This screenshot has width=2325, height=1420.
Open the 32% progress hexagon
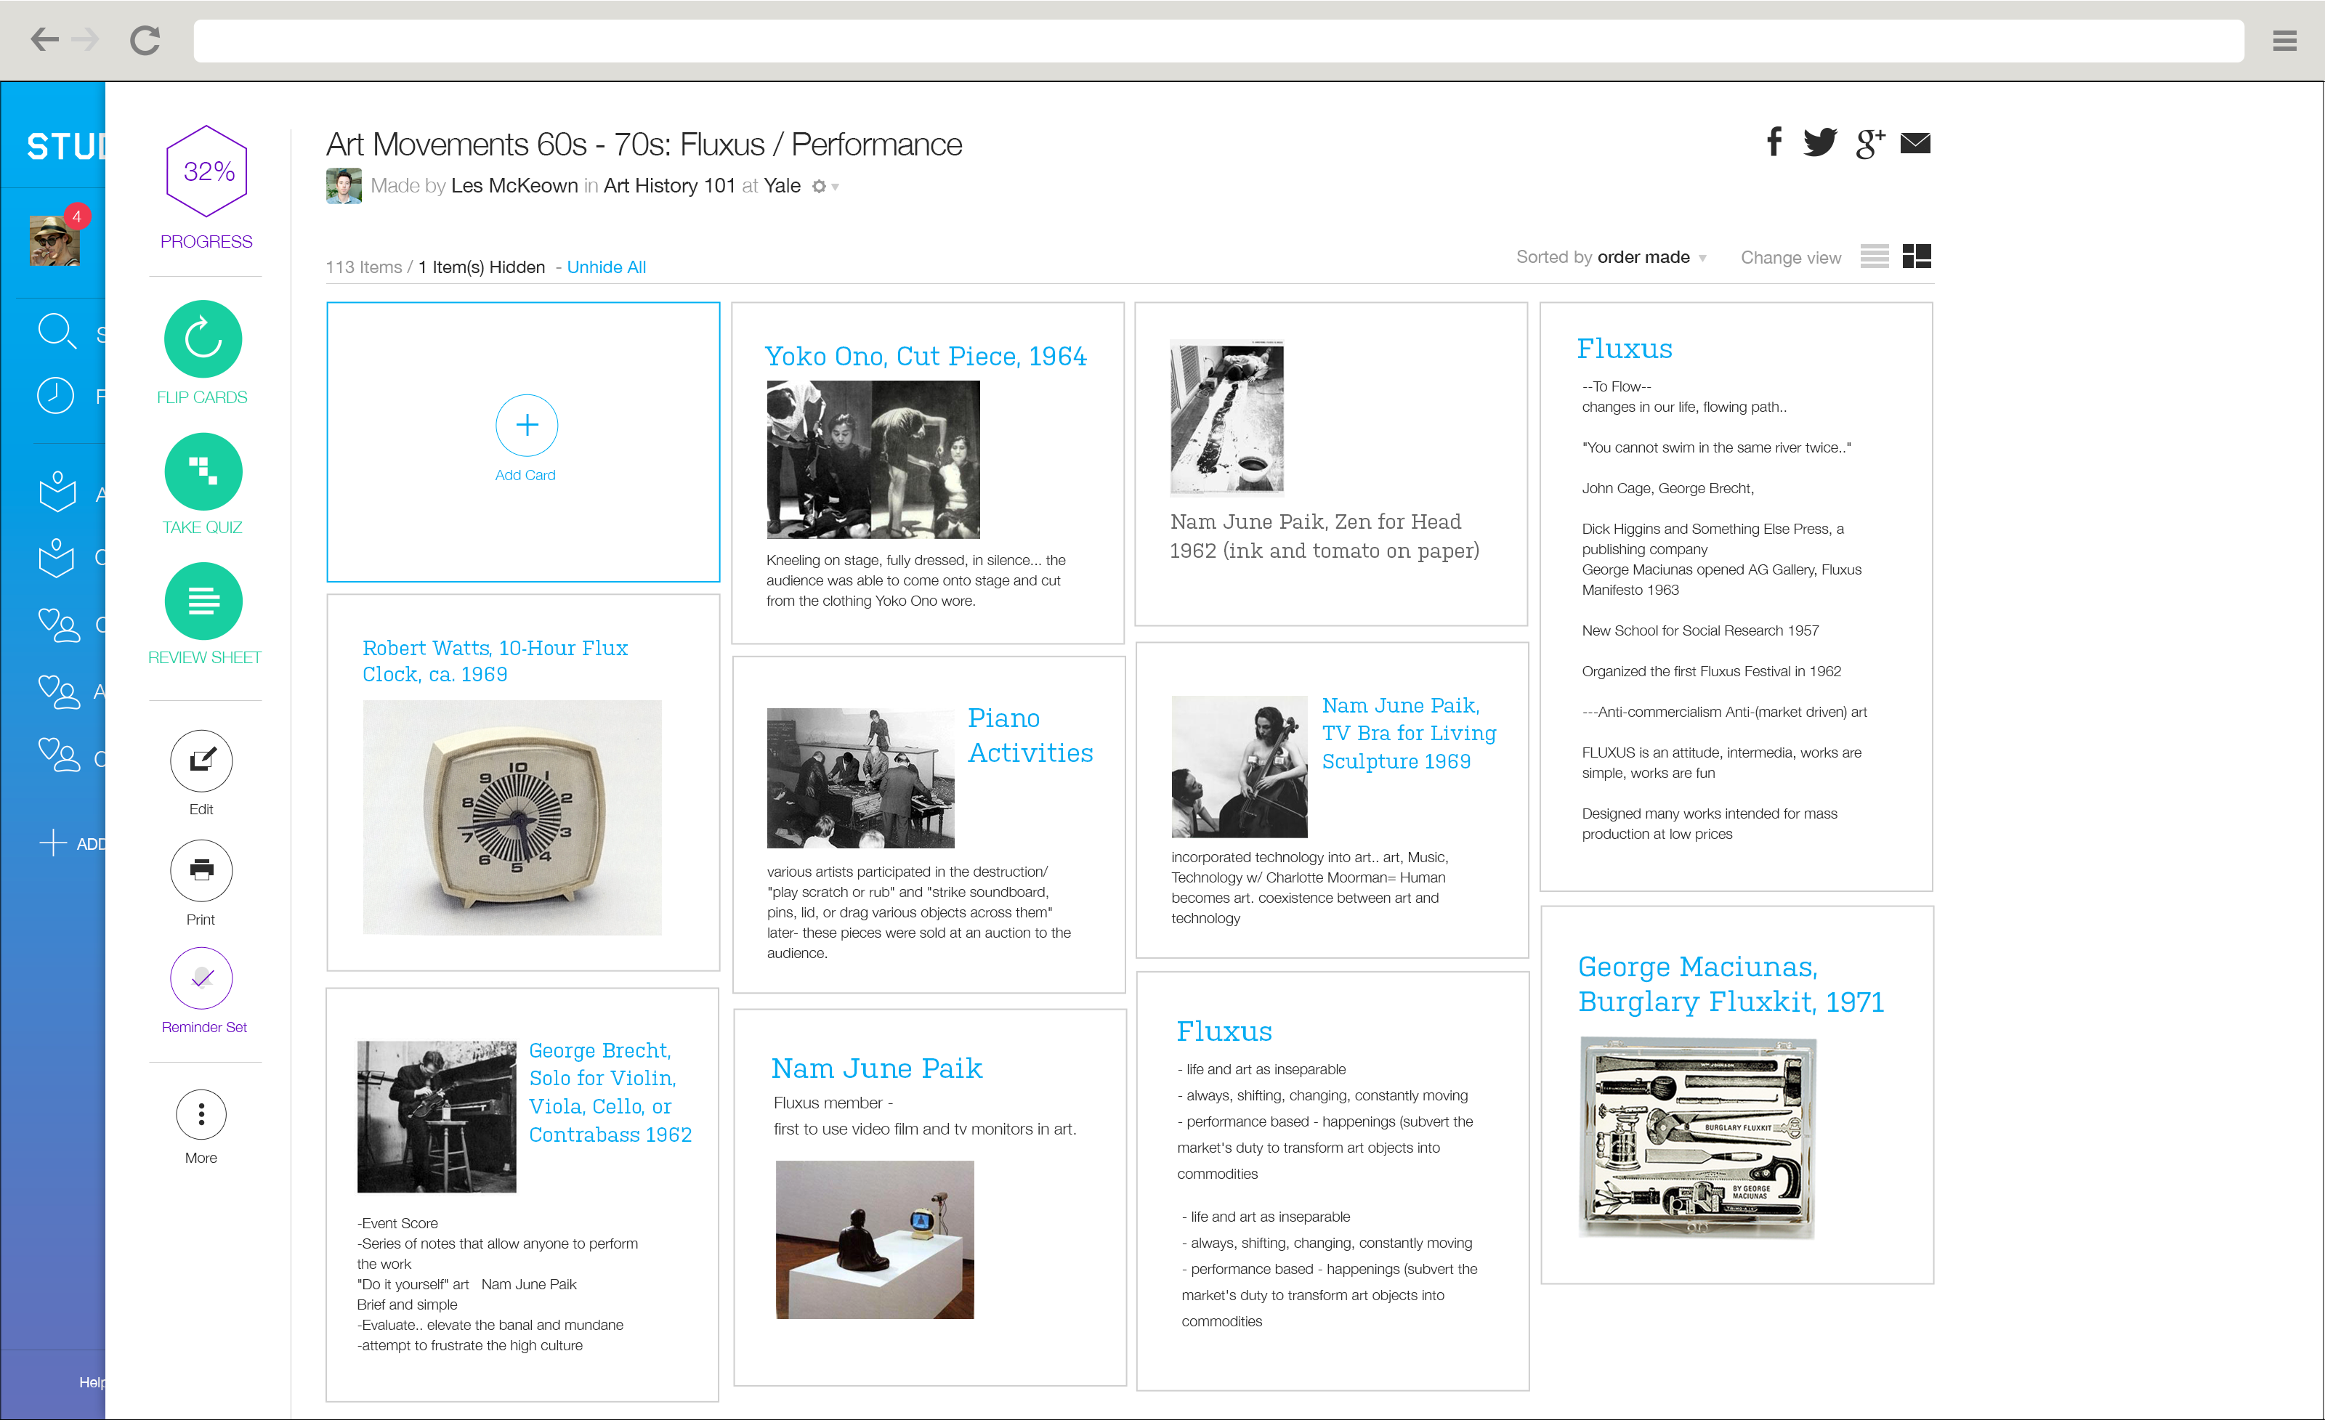click(x=206, y=171)
